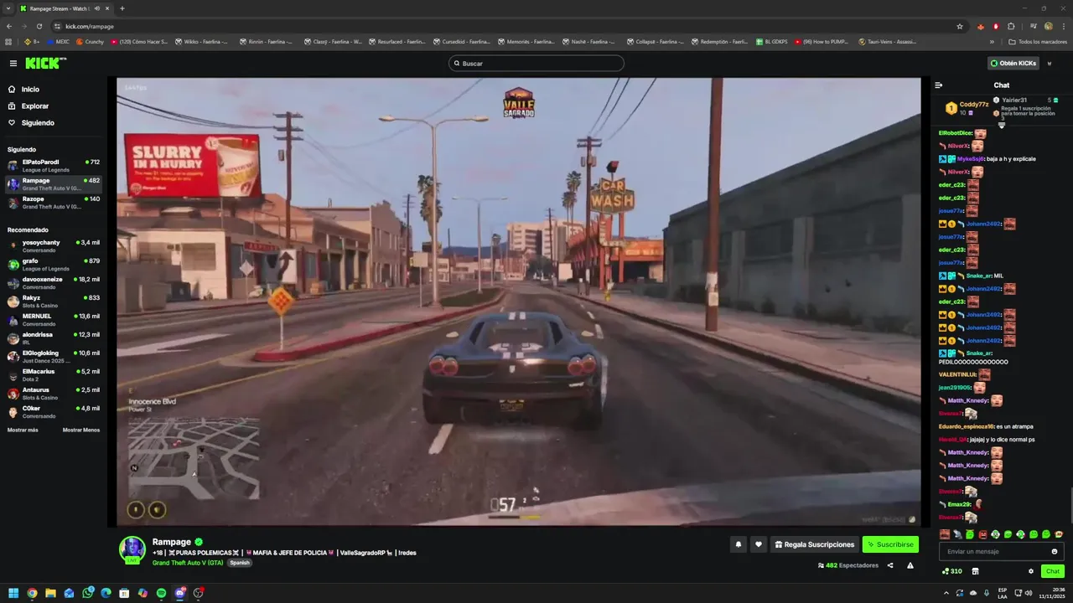Mute the Rampage Stream tab audio icon
The image size is (1073, 603).
97,8
